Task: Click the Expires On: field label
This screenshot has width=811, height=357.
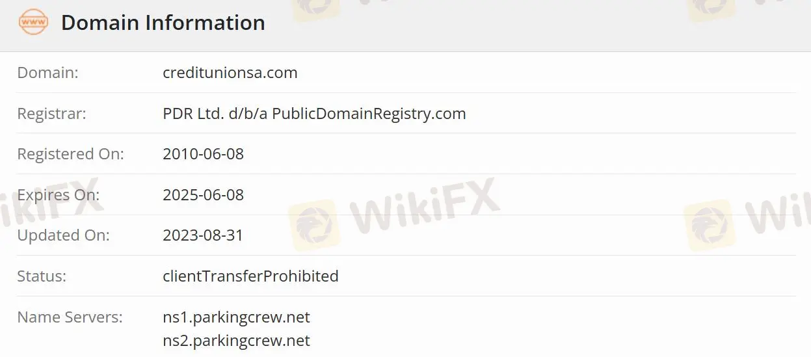Action: [x=59, y=195]
